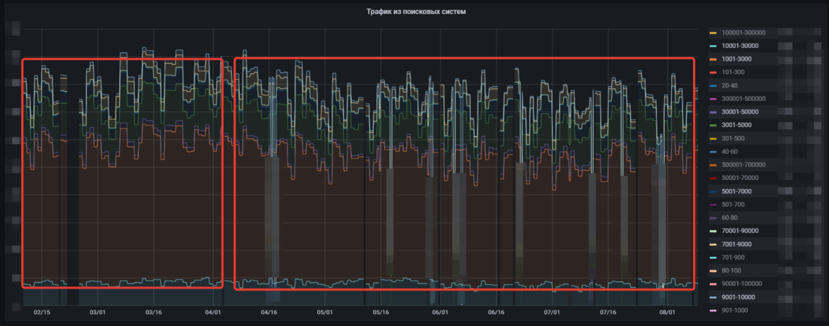Select the 7001-9000 legend entry

point(737,244)
